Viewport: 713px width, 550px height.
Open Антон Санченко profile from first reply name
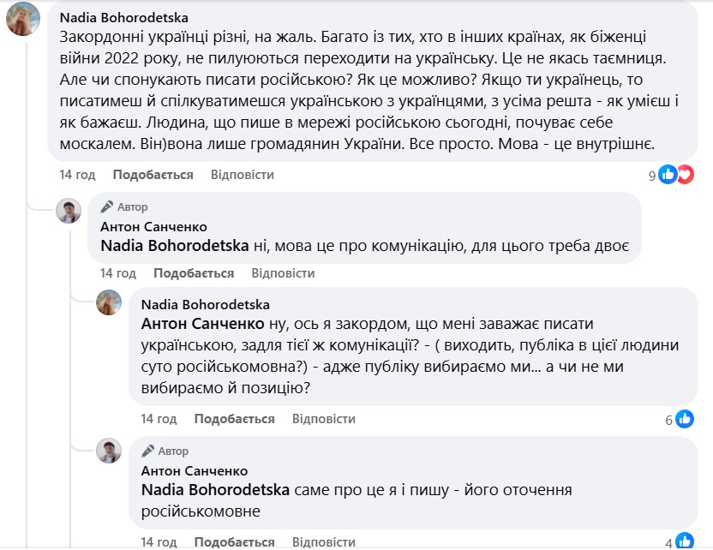(153, 227)
